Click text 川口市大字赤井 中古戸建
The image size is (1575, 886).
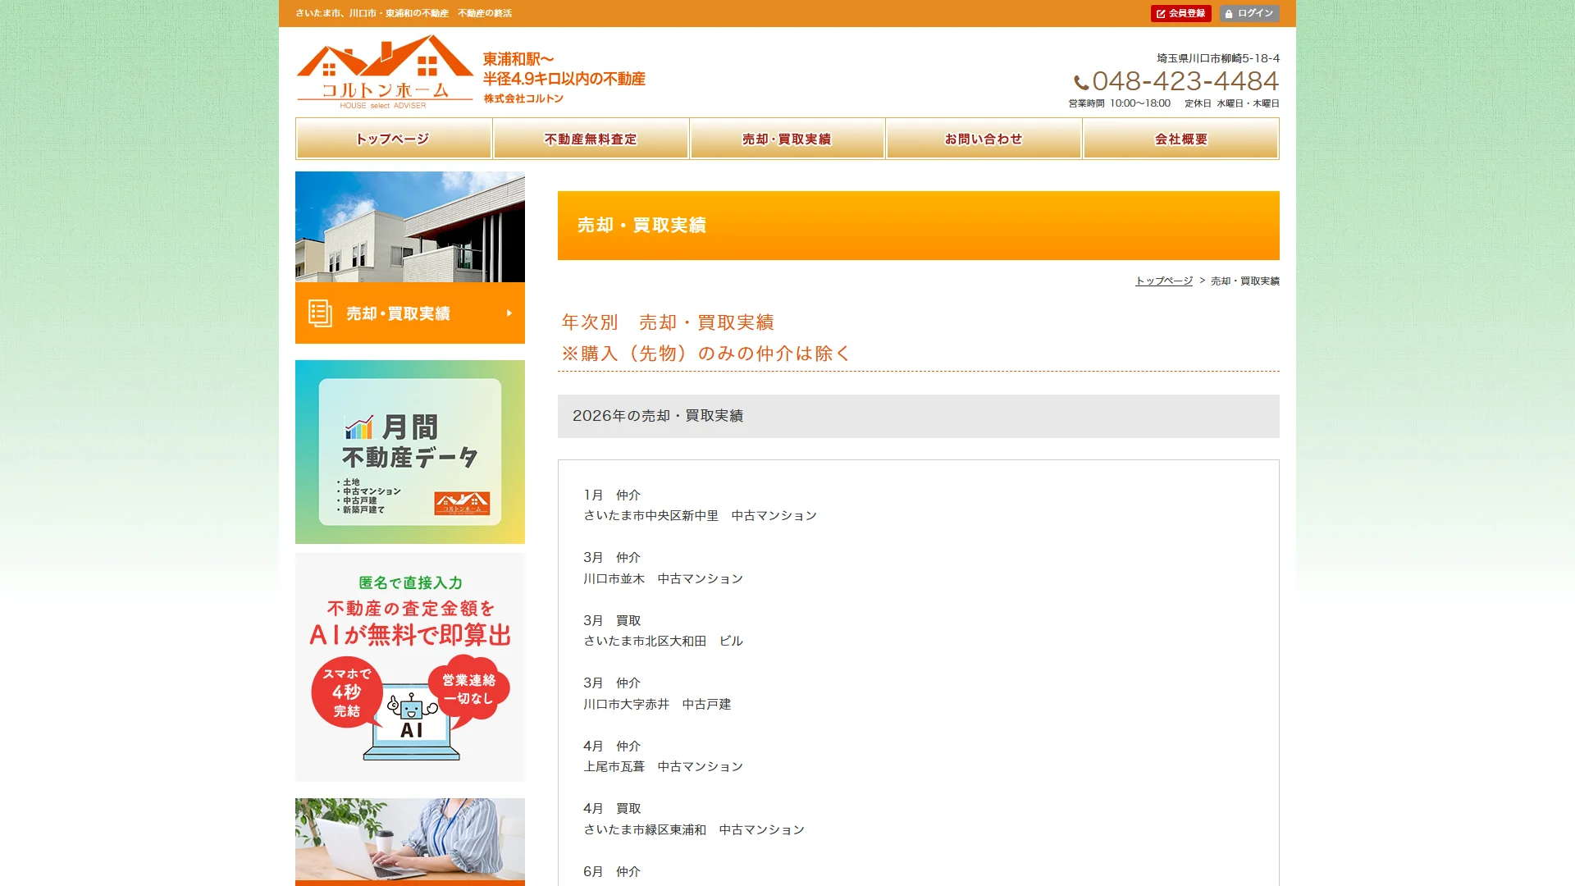(x=657, y=705)
